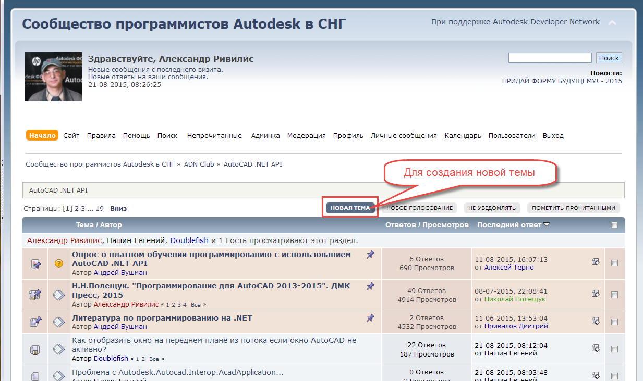Viewport: 643px width, 381px height.
Task: Tick the checkbox for the Н.Н.Полещук topic
Action: [x=614, y=295]
